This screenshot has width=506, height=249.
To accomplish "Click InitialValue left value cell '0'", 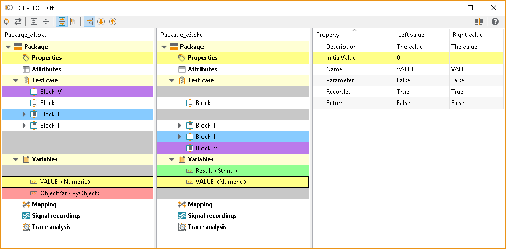I will pos(422,58).
